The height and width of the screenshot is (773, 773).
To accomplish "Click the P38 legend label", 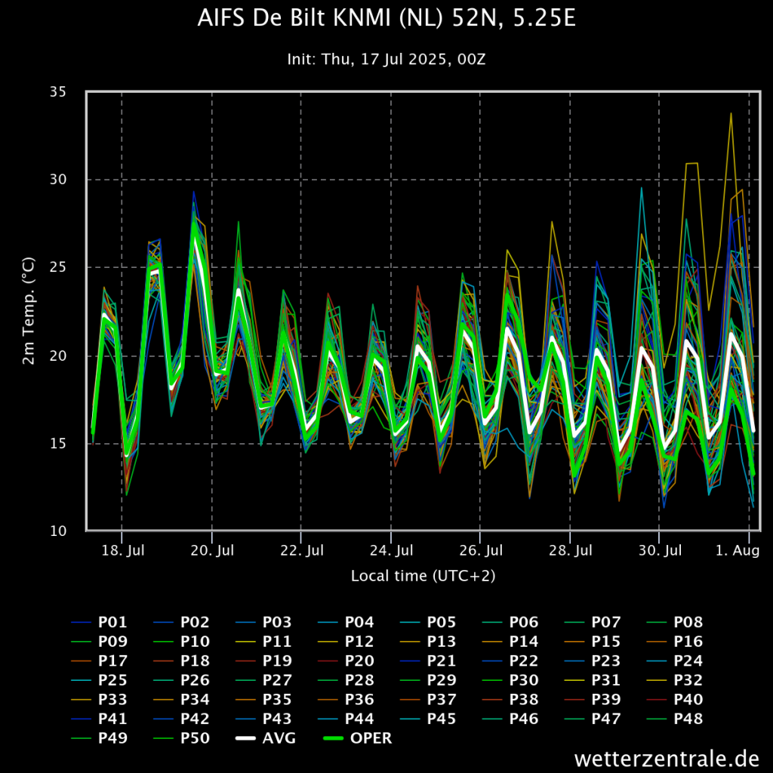I will click(x=524, y=699).
